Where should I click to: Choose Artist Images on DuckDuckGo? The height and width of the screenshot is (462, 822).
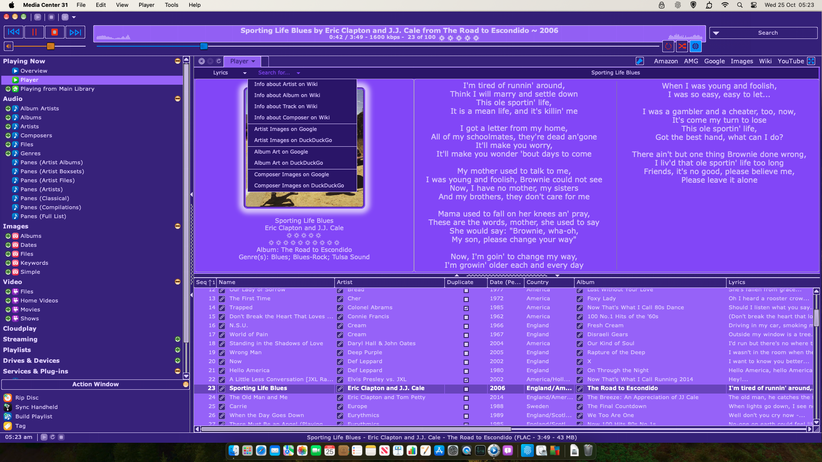pos(302,140)
